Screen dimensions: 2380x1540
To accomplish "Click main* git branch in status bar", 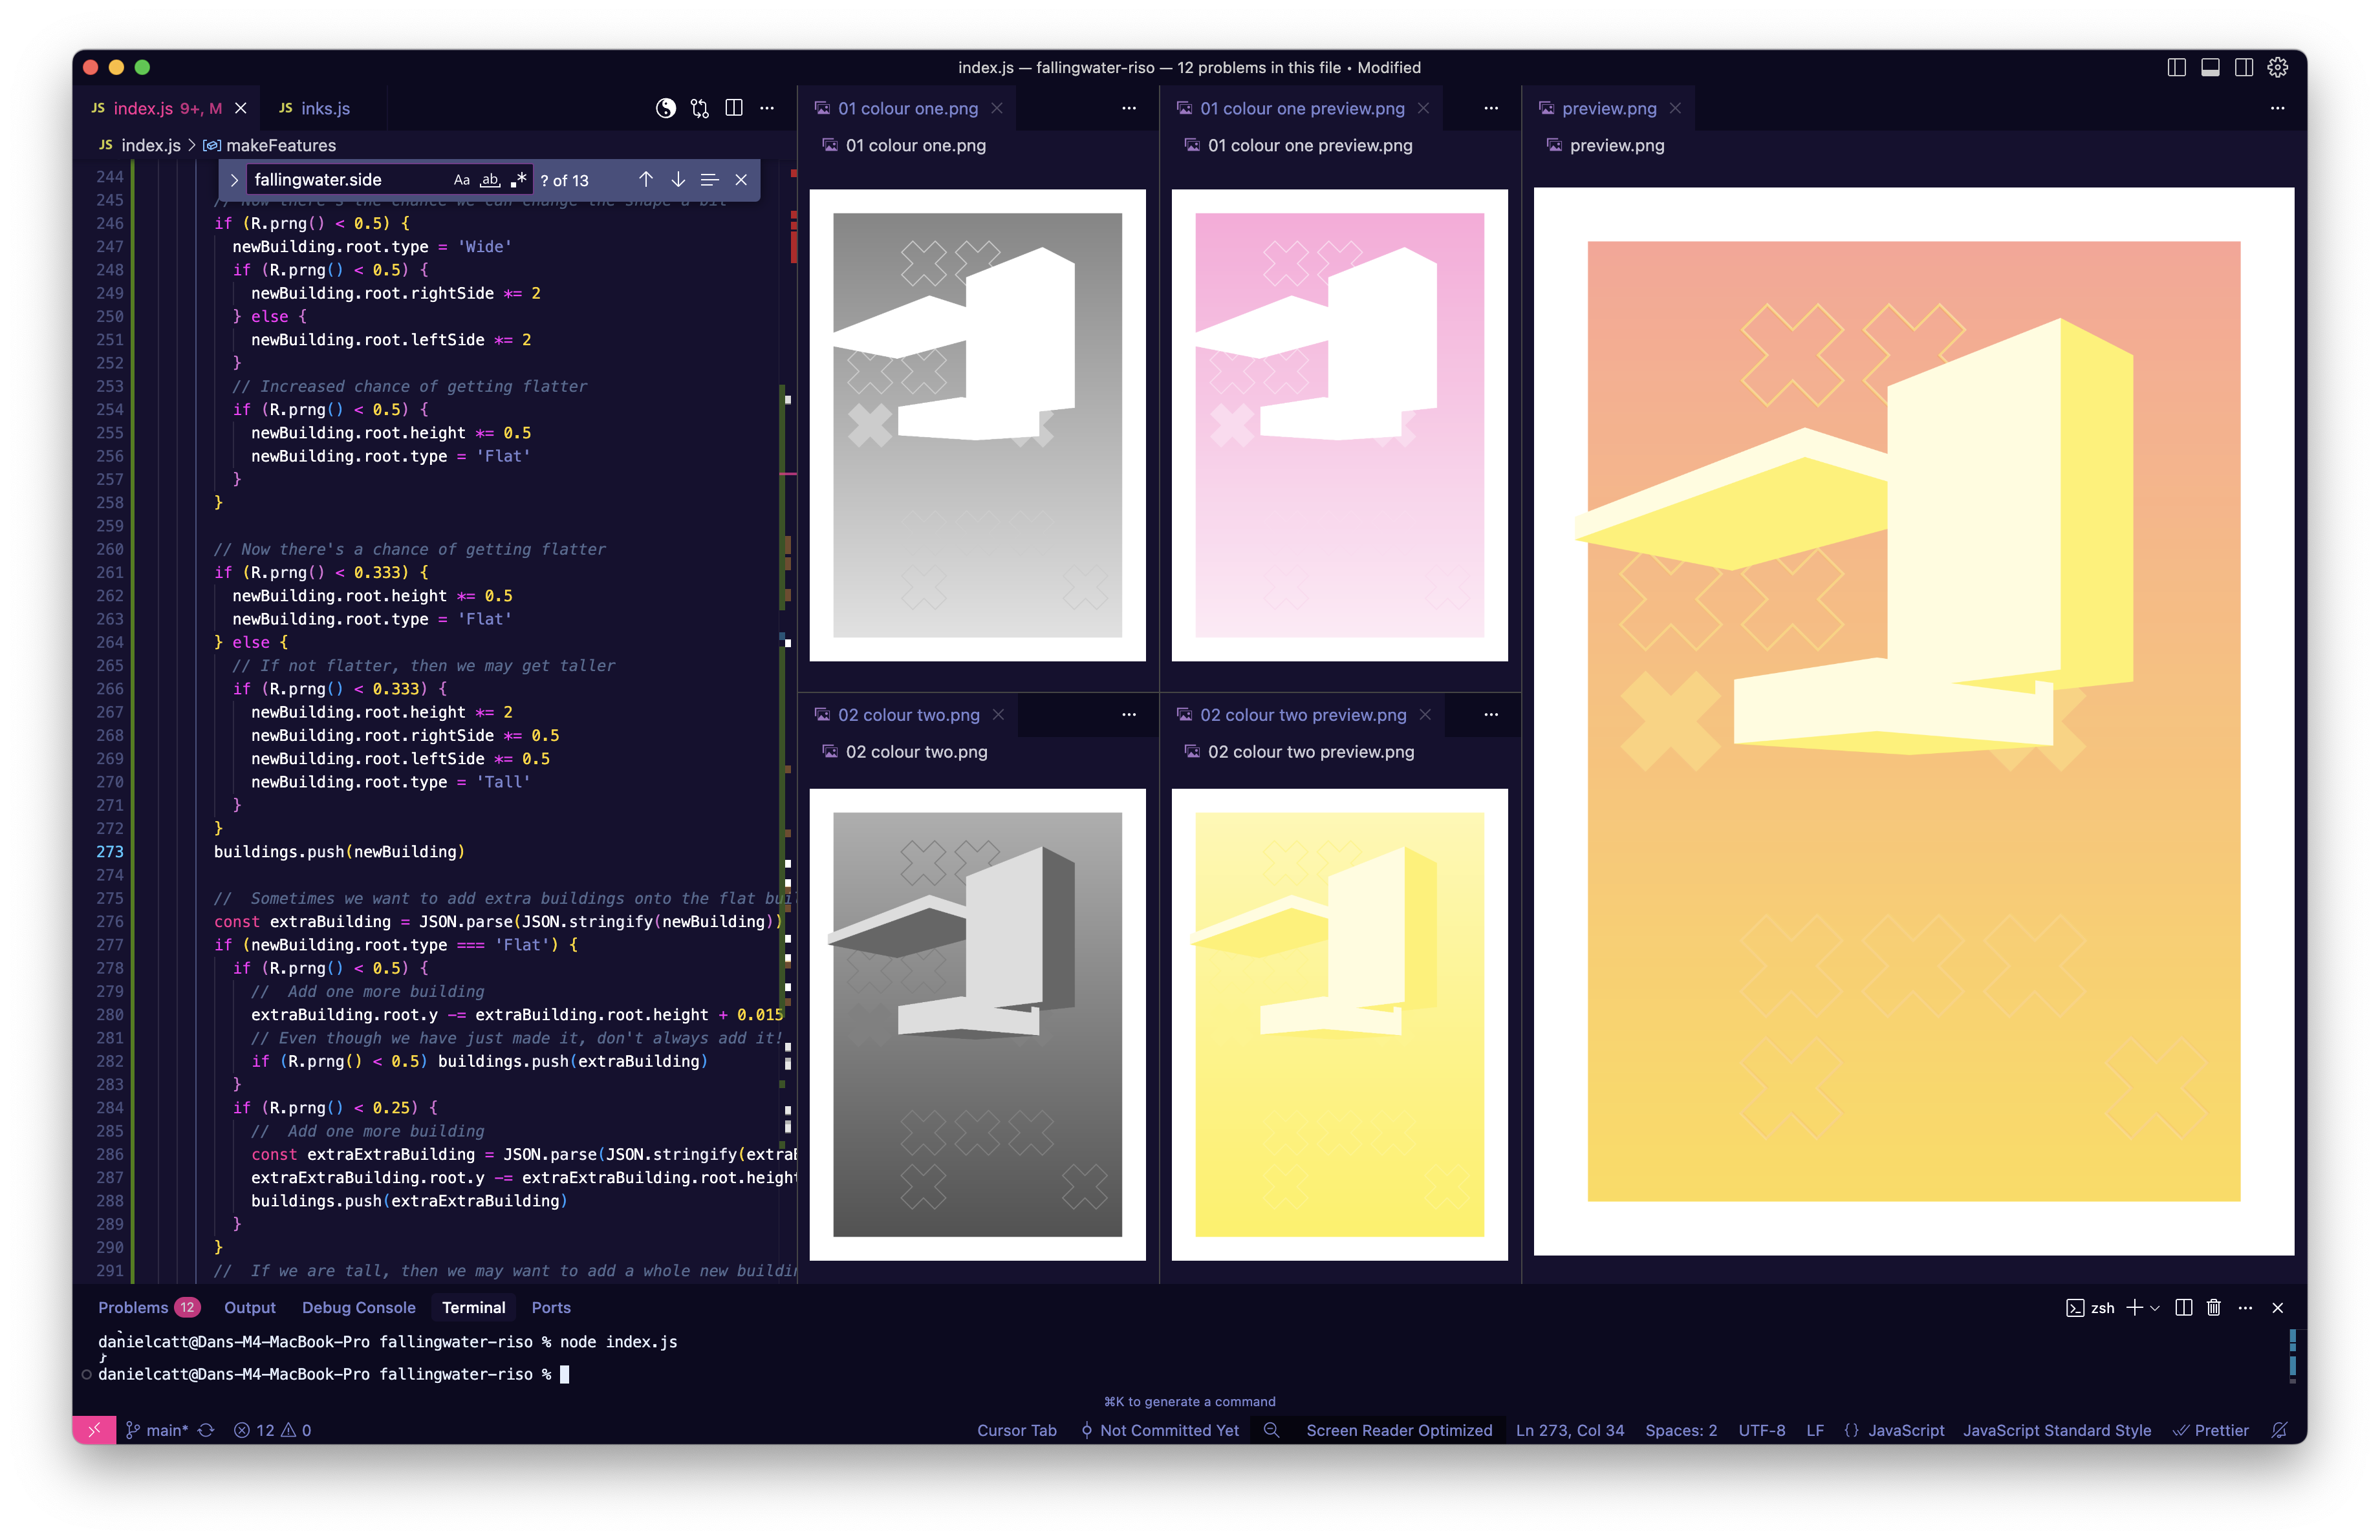I will pos(157,1430).
